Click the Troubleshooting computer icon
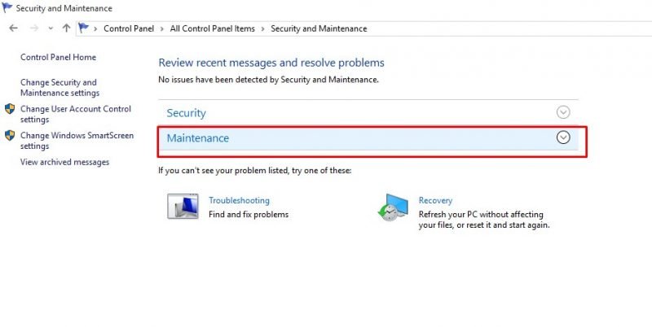The height and width of the screenshot is (327, 652). [183, 207]
